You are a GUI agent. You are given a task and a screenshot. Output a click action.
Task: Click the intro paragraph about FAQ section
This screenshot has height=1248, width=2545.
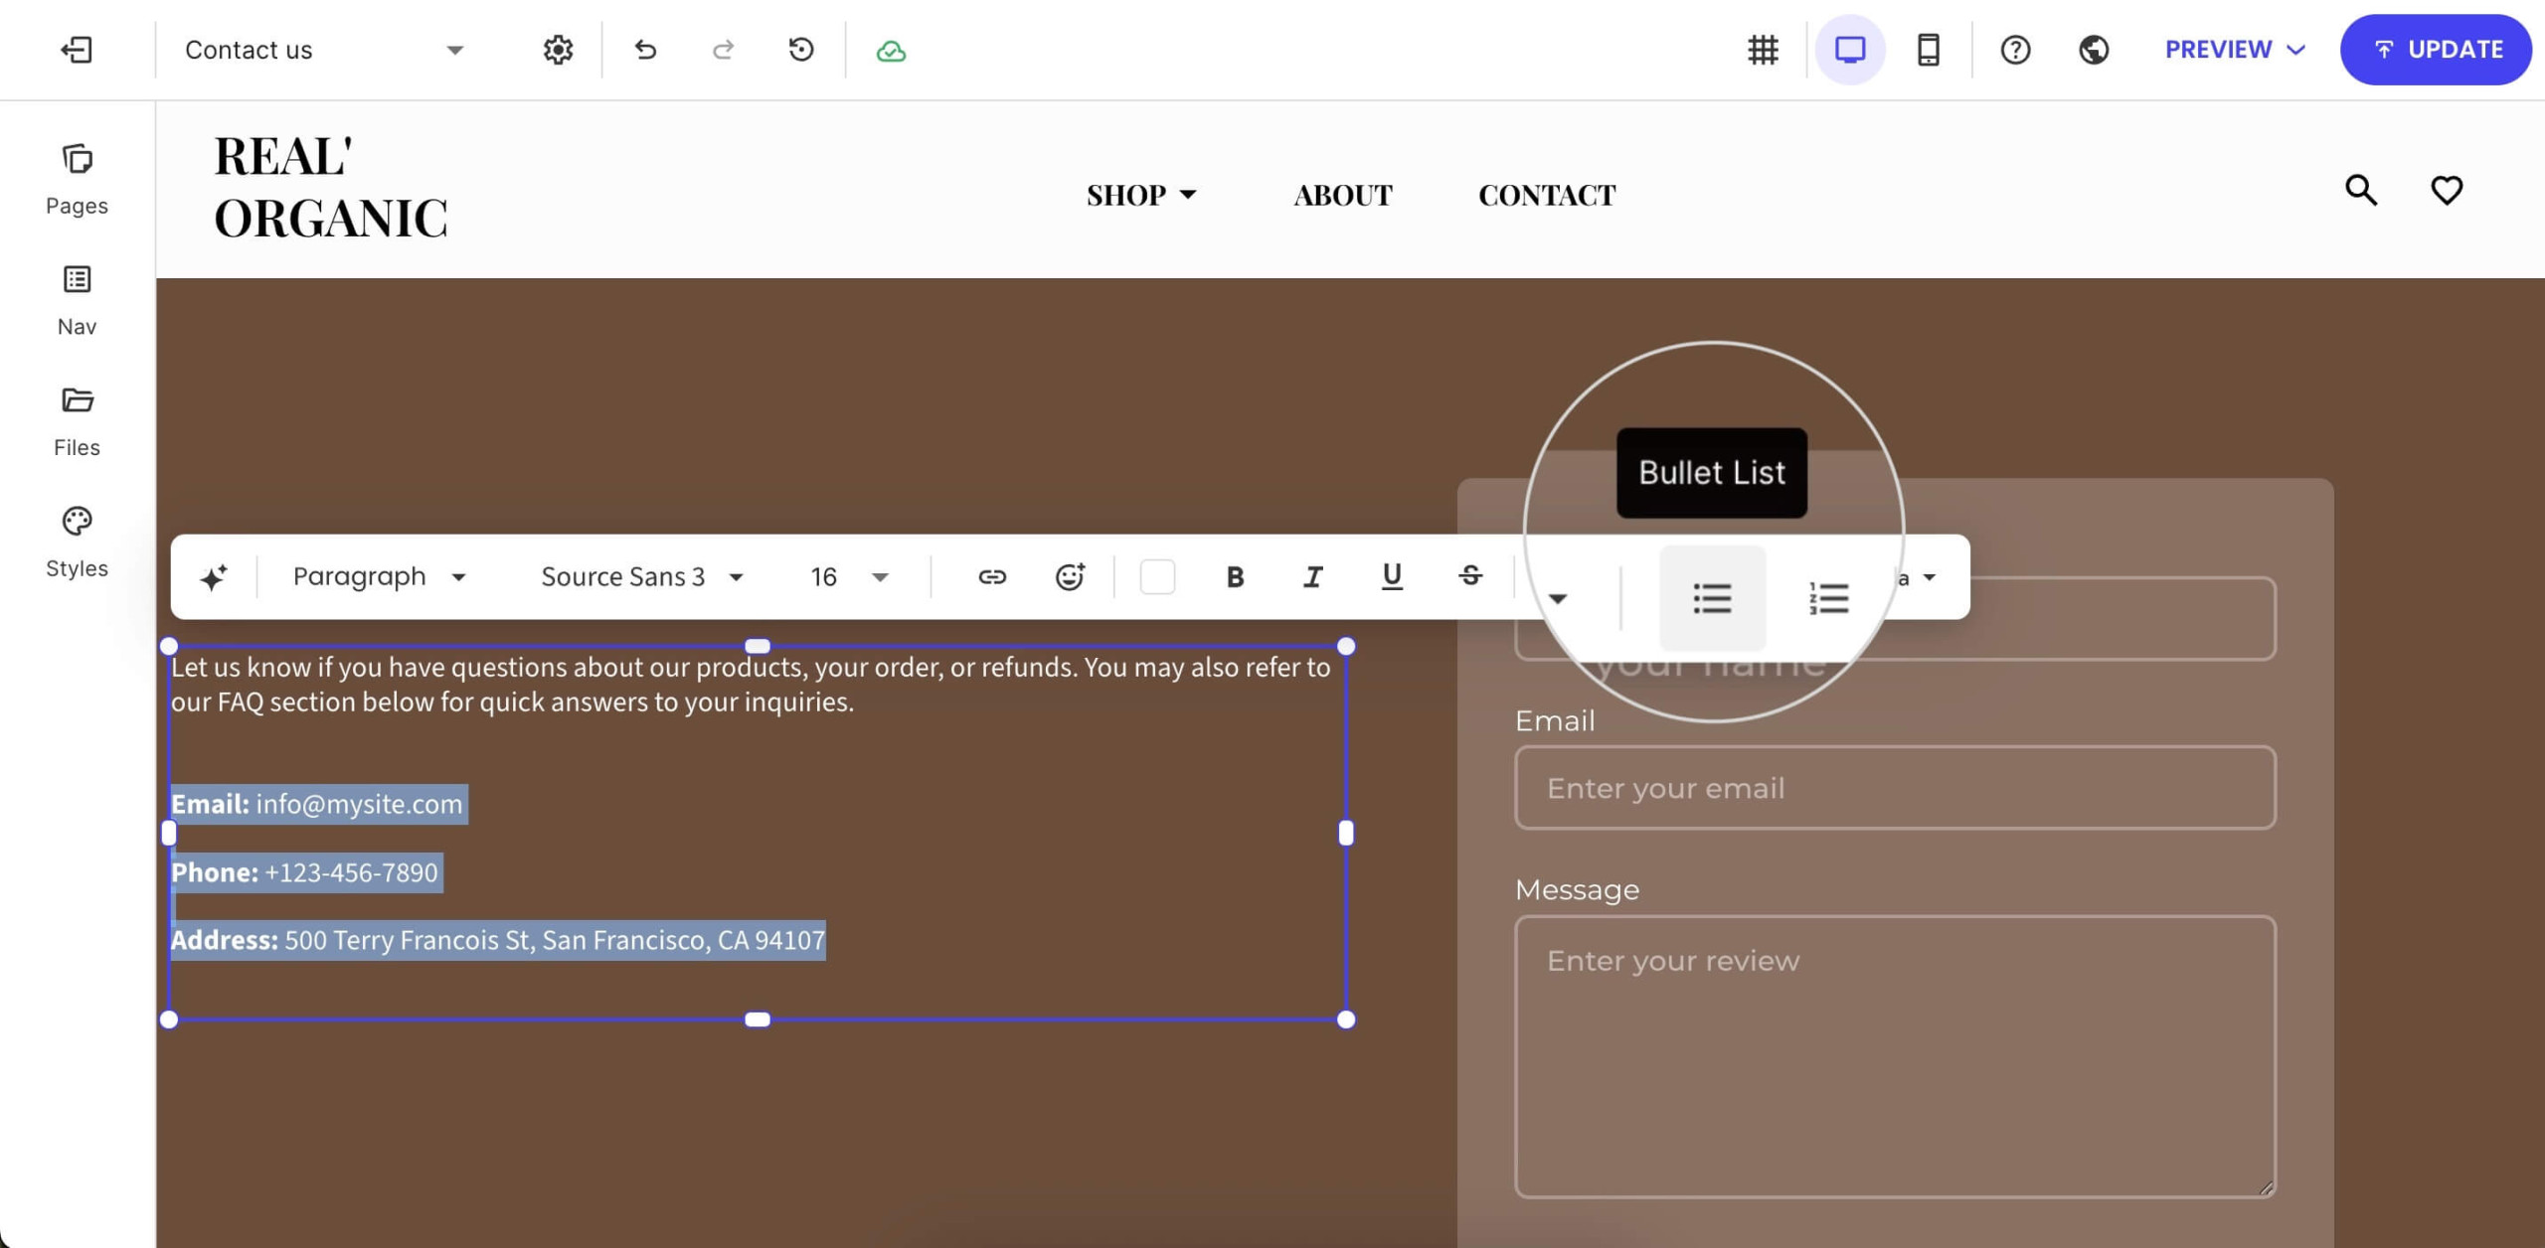point(751,685)
